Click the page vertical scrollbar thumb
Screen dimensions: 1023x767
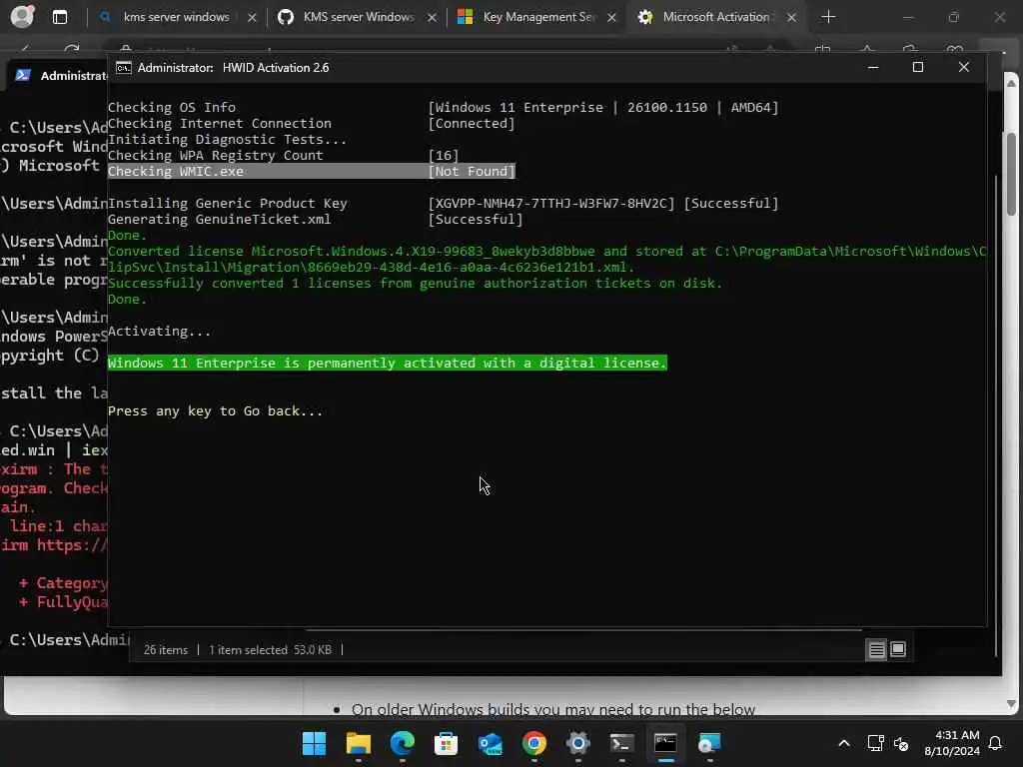[x=1011, y=174]
